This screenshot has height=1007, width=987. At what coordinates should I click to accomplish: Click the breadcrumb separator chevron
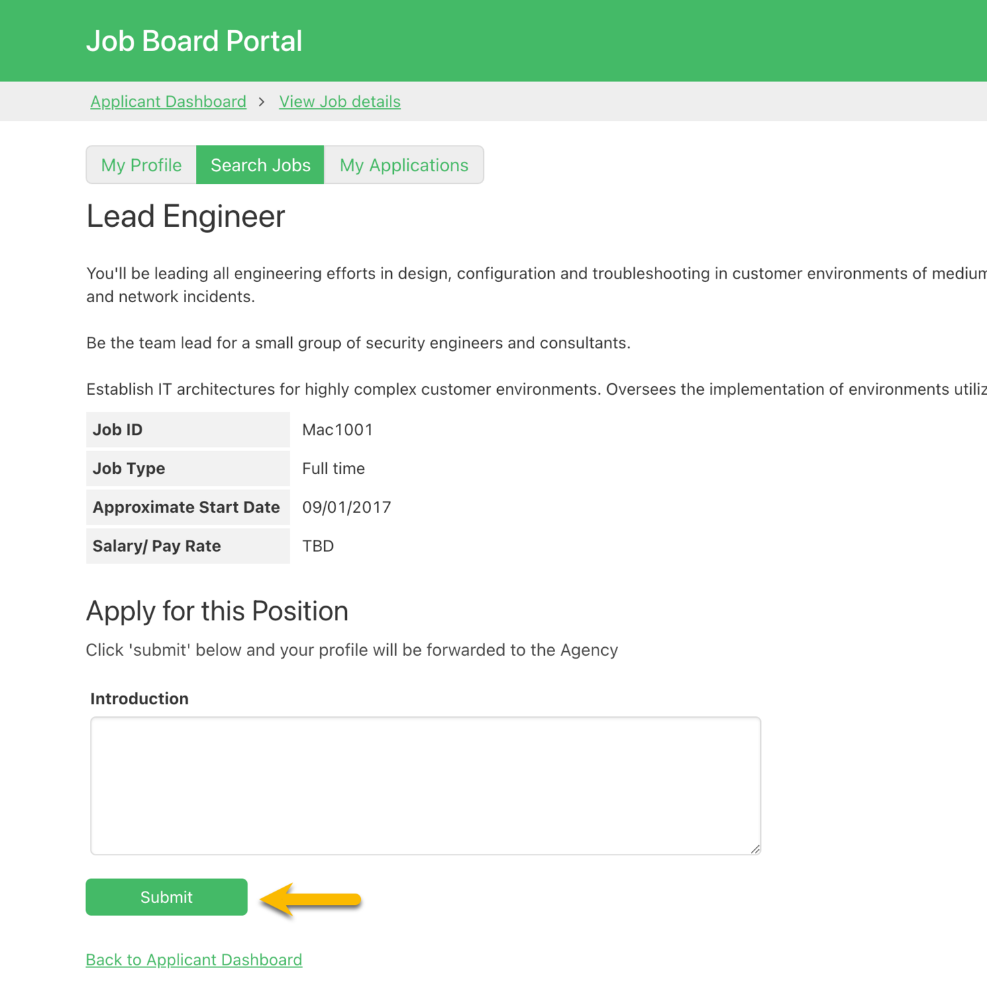(262, 101)
